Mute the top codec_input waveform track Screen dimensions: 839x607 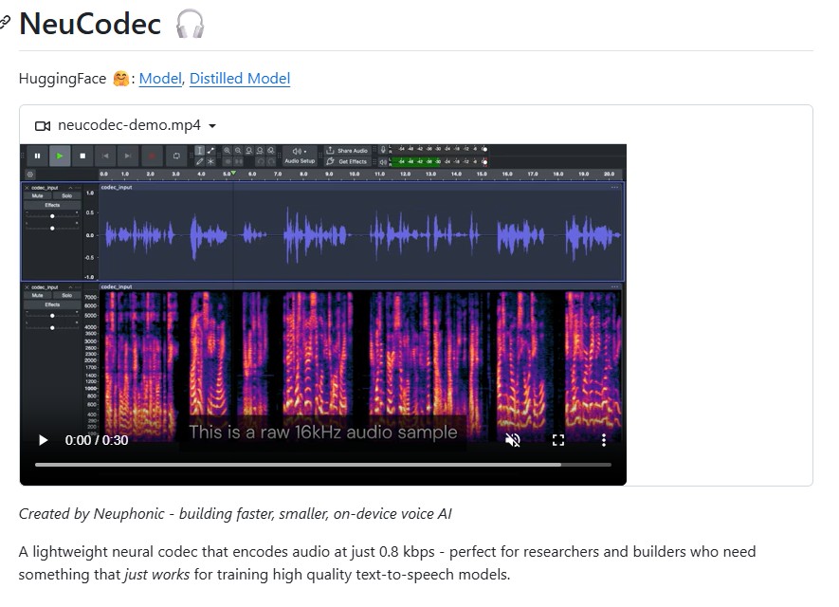[38, 195]
